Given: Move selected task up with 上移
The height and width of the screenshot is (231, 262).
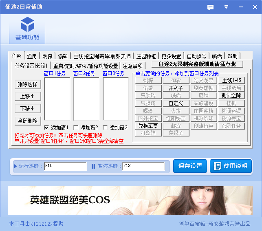Looking at the screenshot, I should pyautogui.click(x=28, y=97).
